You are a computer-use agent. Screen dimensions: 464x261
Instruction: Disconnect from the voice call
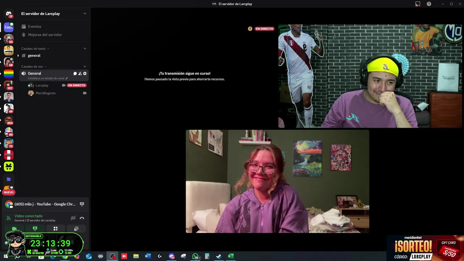click(x=82, y=218)
